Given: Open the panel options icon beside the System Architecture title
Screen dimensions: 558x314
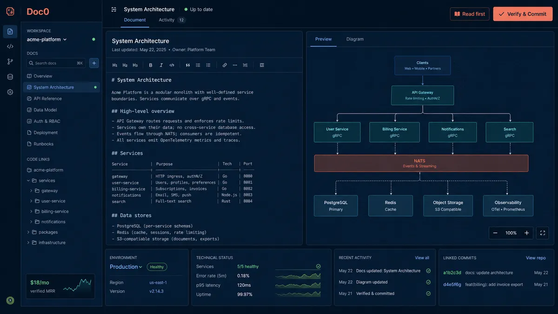Looking at the screenshot, I should click(114, 9).
